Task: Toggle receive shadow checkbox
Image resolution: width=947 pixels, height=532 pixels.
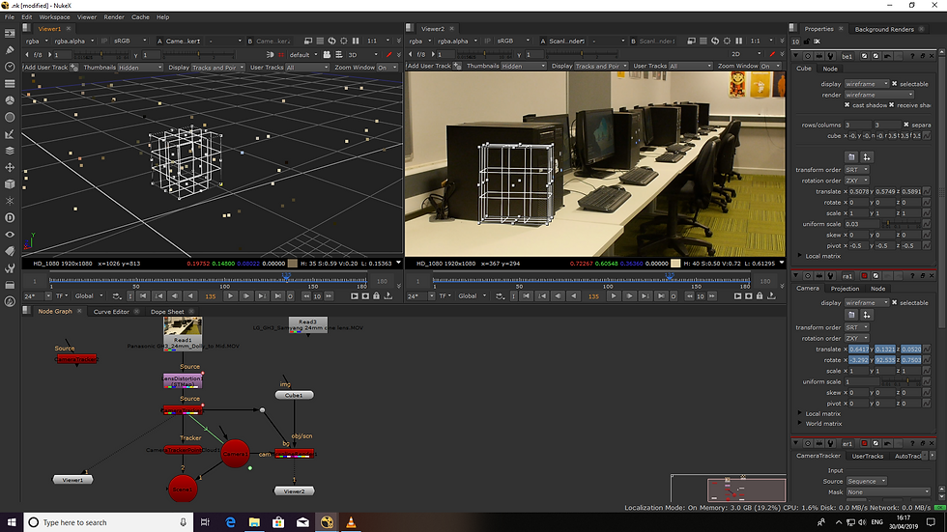Action: 891,105
